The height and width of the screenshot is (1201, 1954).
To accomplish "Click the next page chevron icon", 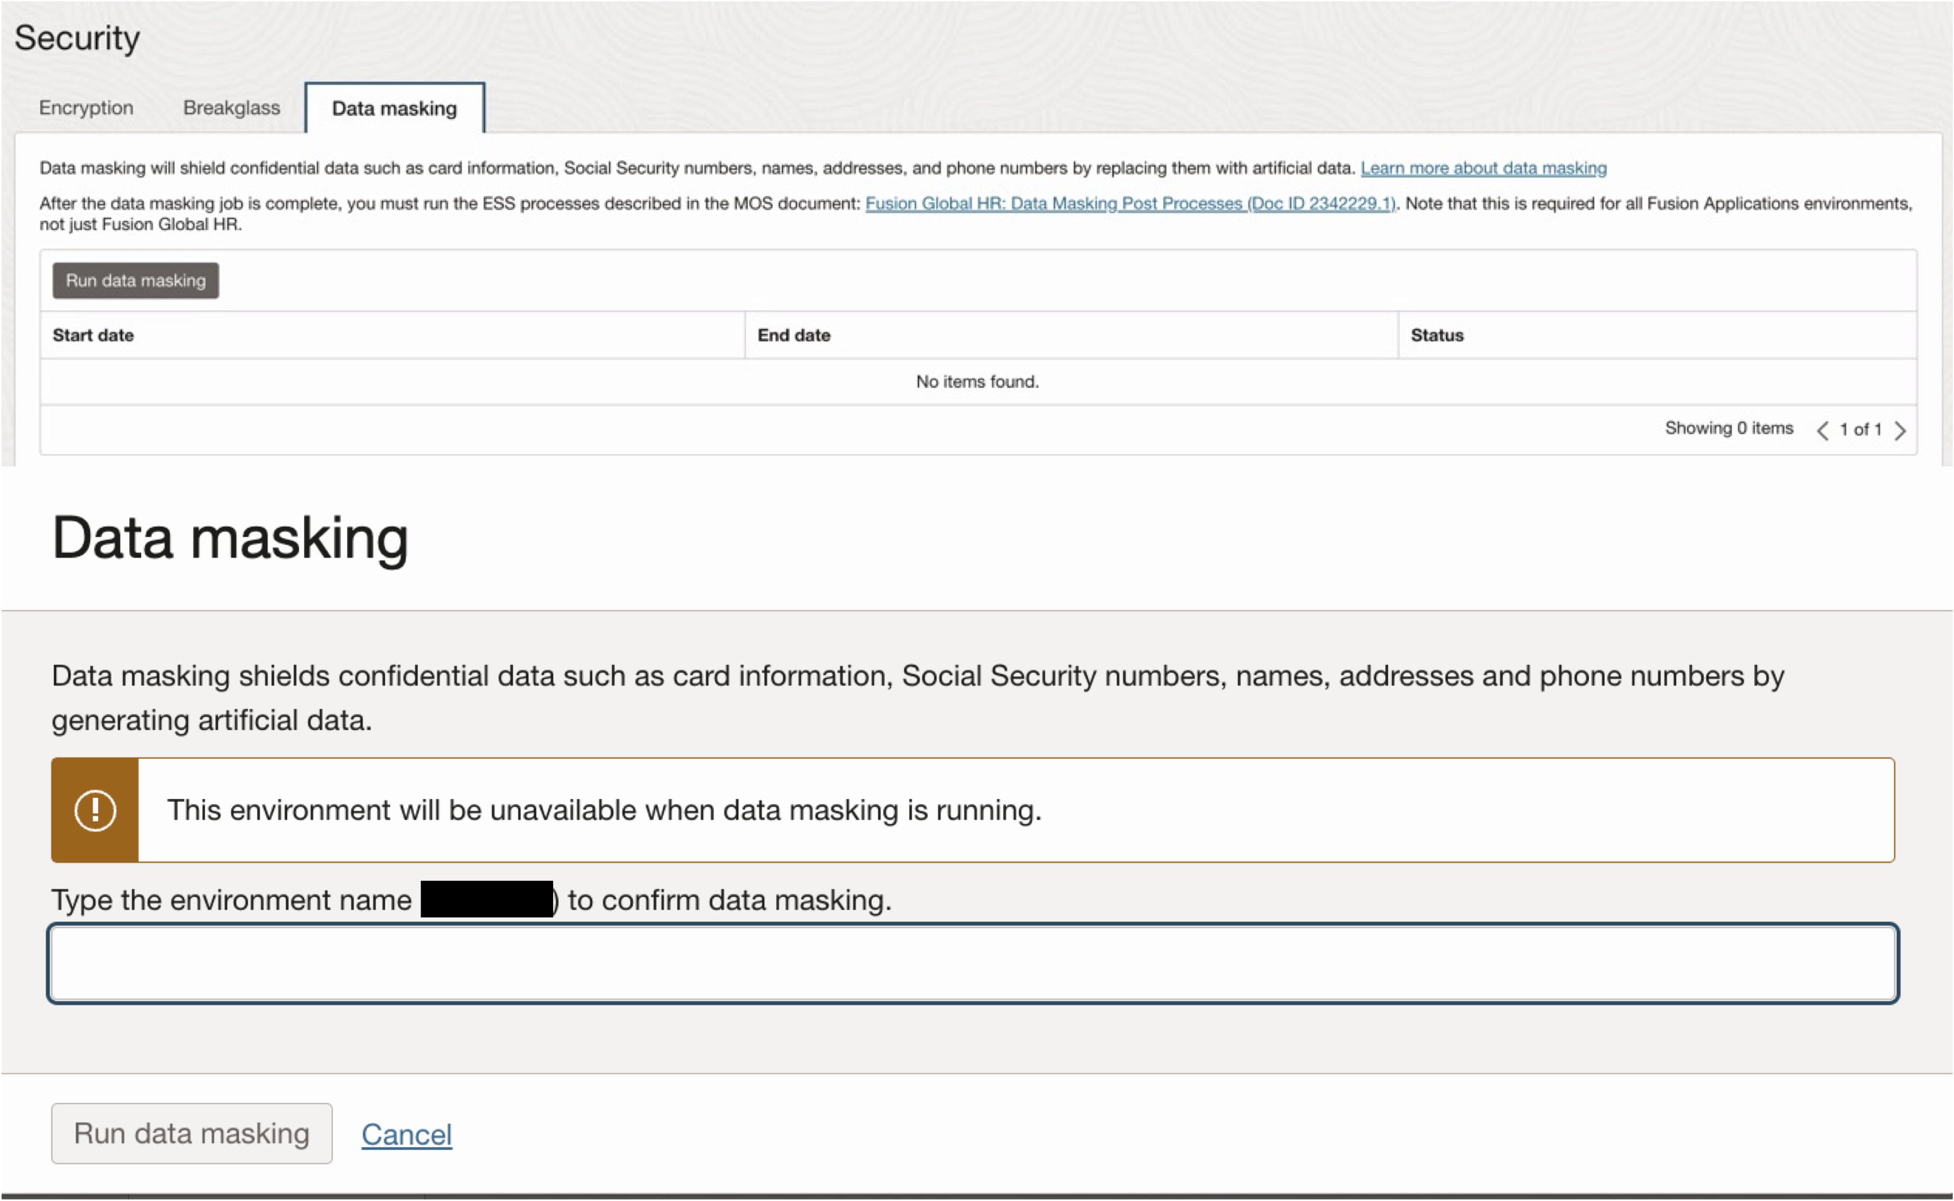I will coord(1901,430).
